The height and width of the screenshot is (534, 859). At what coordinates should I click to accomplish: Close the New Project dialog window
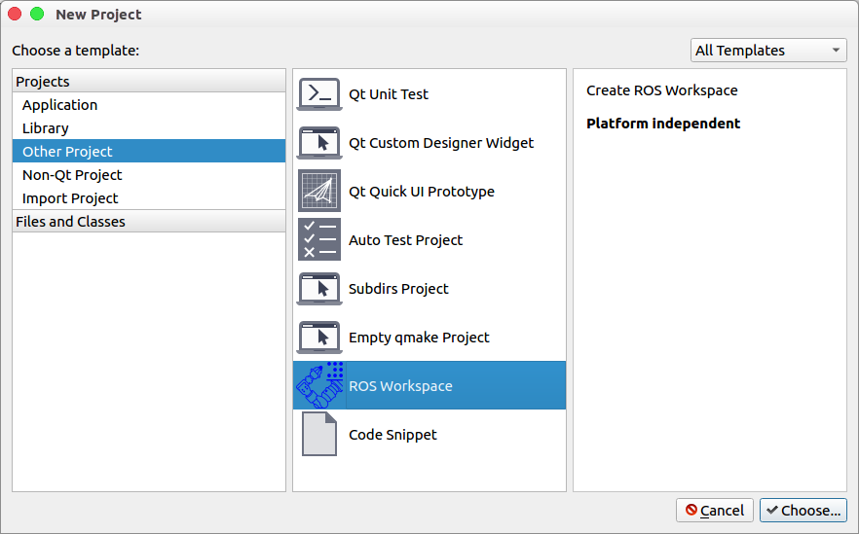16,15
